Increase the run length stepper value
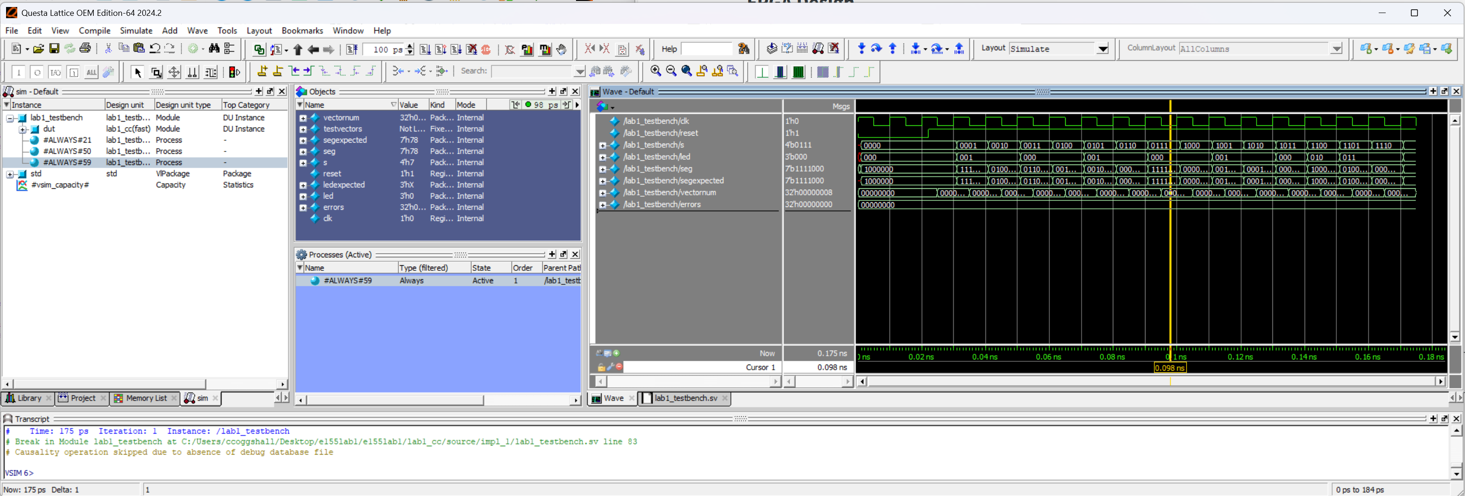The image size is (1465, 496). coord(410,46)
